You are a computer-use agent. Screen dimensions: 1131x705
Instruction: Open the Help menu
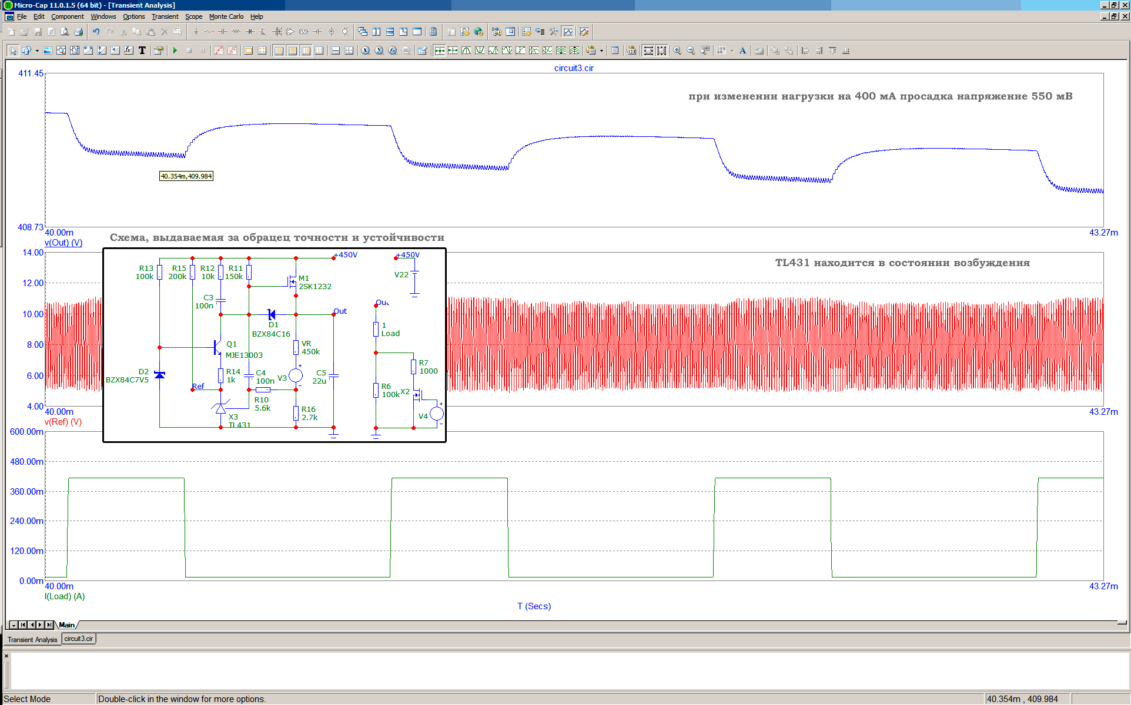[x=256, y=16]
